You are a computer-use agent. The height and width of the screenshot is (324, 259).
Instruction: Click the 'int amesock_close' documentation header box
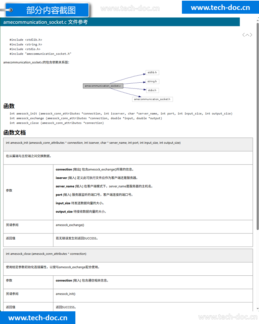click(x=128, y=256)
